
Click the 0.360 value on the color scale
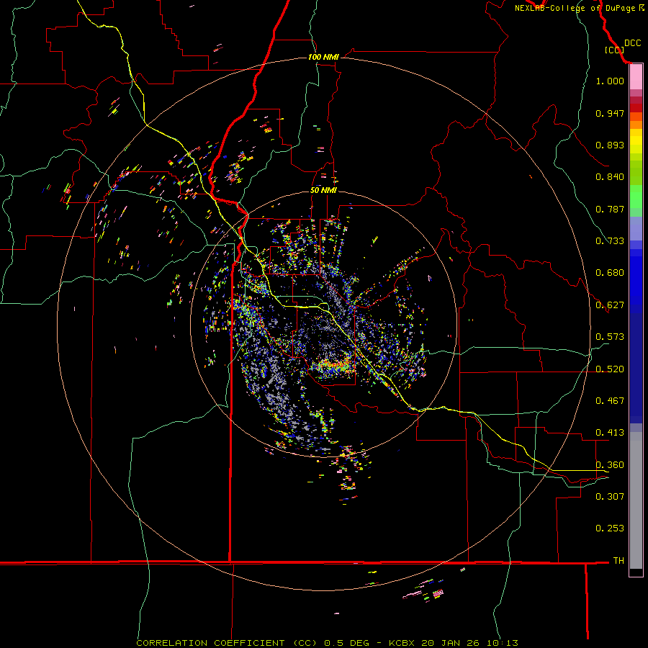point(610,465)
